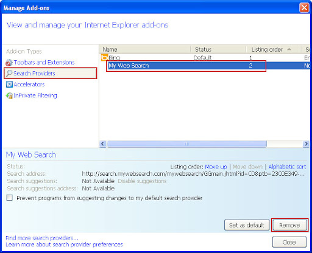
Task: Close the Manage Add-ons dialog with X
Action: click(304, 8)
